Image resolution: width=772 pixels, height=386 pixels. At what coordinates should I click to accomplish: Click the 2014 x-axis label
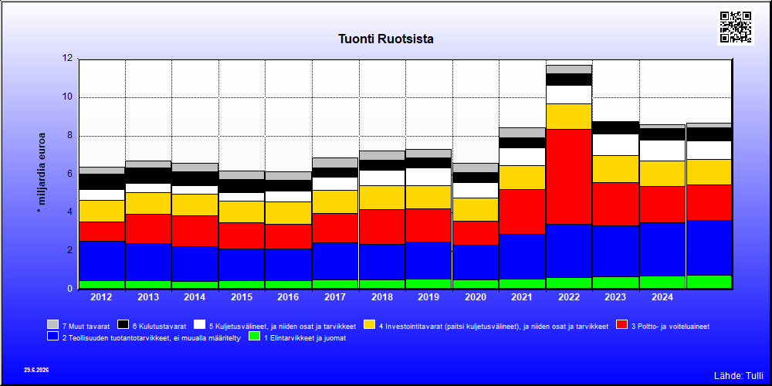(x=195, y=297)
